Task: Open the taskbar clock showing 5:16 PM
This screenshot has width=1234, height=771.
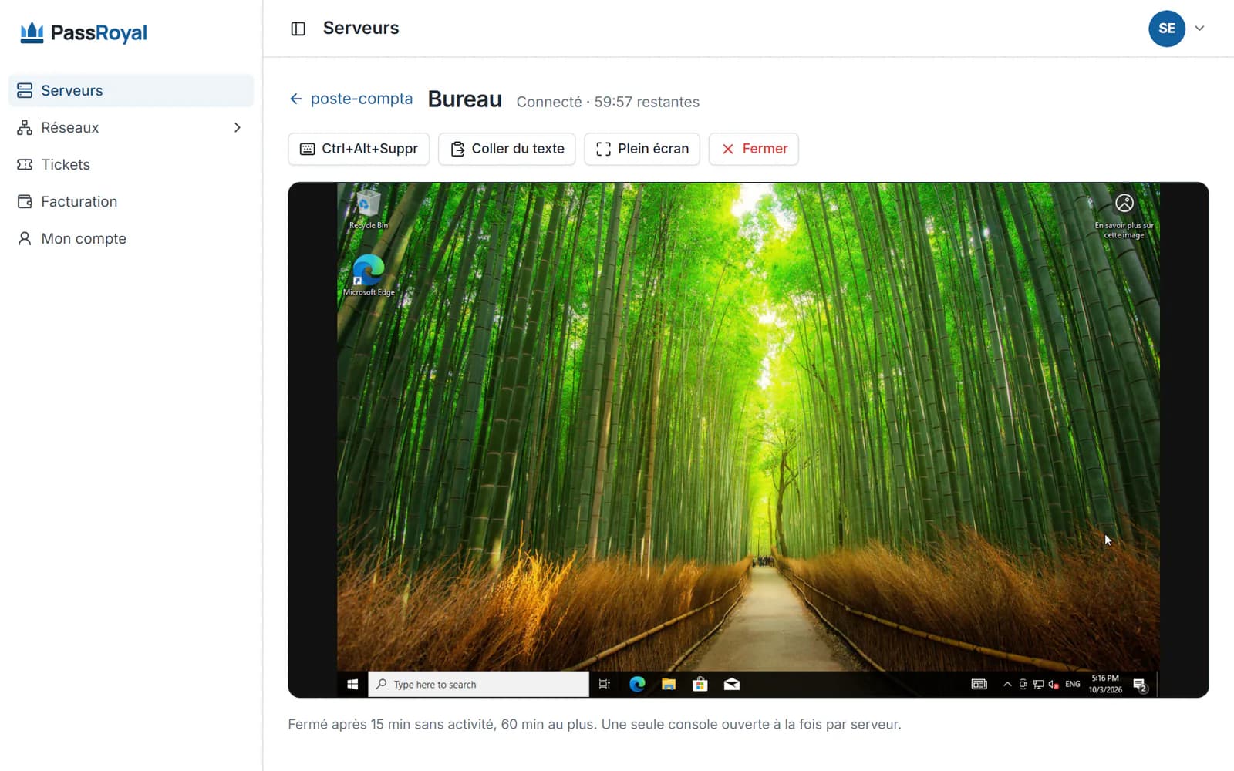Action: [x=1105, y=684]
